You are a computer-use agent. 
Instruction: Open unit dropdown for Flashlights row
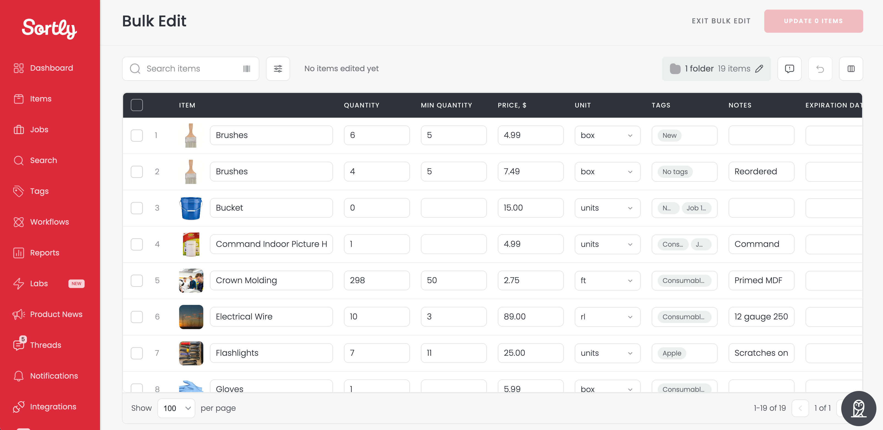pyautogui.click(x=607, y=353)
